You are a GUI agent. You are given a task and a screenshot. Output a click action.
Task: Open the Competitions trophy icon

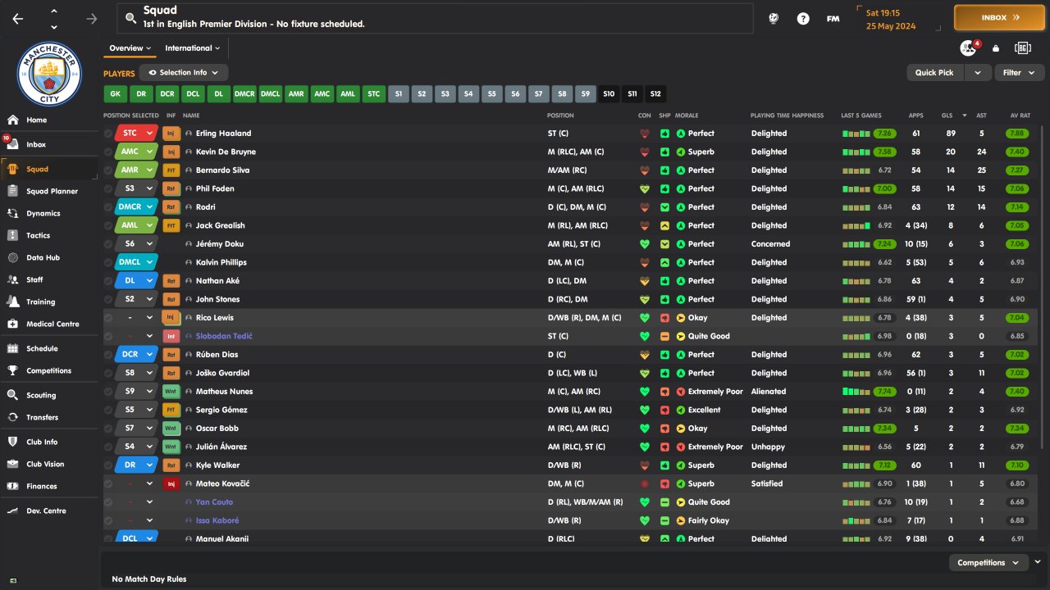13,370
